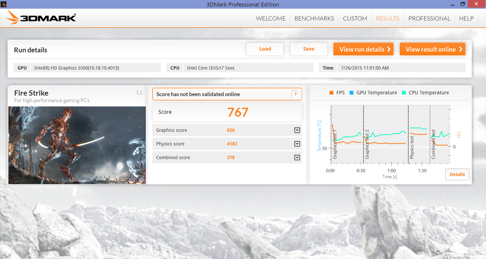This screenshot has height=259, width=486.
Task: Click the overall score value 767
Action: [x=238, y=112]
